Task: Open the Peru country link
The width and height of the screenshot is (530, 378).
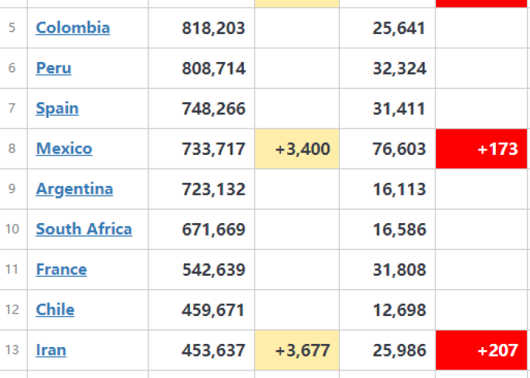Action: [54, 68]
